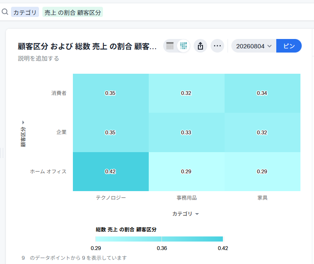
Task: Select the カテゴリ search token
Action: (25, 12)
